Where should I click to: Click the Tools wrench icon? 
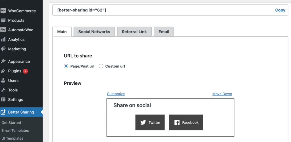point(3,90)
